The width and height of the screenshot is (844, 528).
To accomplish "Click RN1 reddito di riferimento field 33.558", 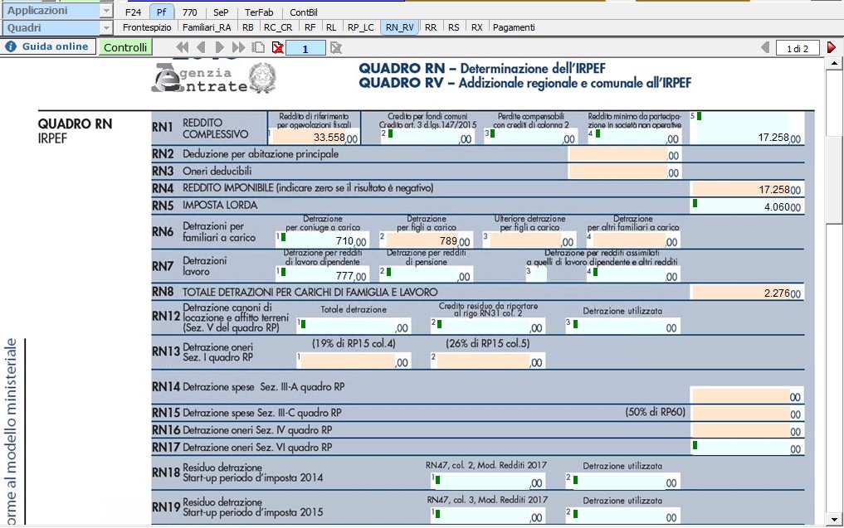I will pyautogui.click(x=315, y=137).
